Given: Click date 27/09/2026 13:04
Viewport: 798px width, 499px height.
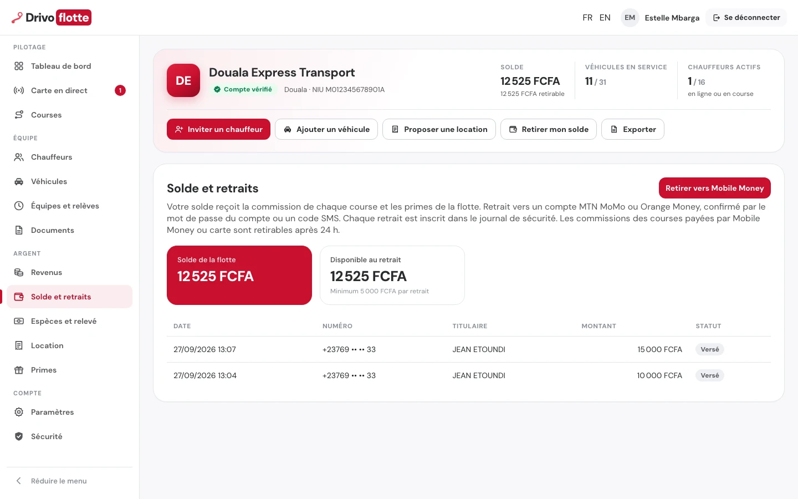Looking at the screenshot, I should point(205,375).
